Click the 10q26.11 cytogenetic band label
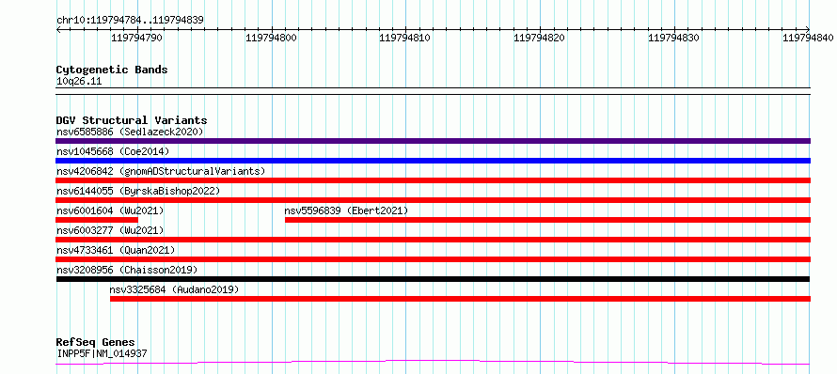 [78, 82]
